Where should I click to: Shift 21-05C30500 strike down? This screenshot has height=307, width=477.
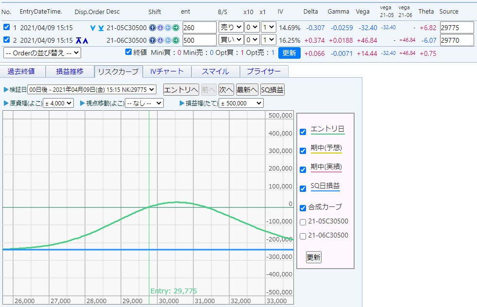pos(160,28)
